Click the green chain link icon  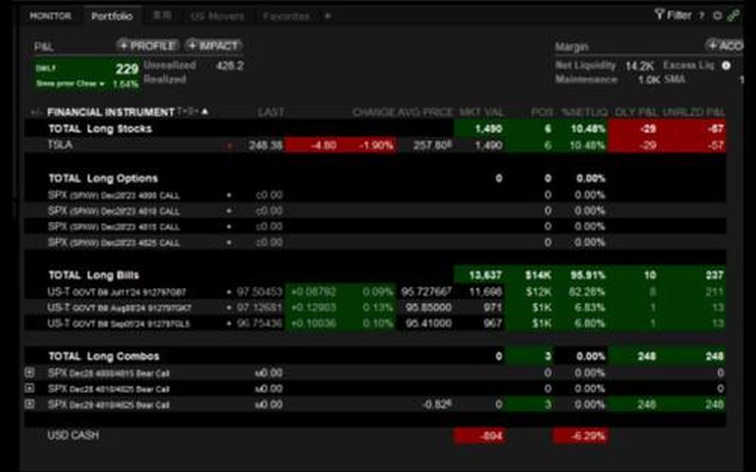[733, 15]
